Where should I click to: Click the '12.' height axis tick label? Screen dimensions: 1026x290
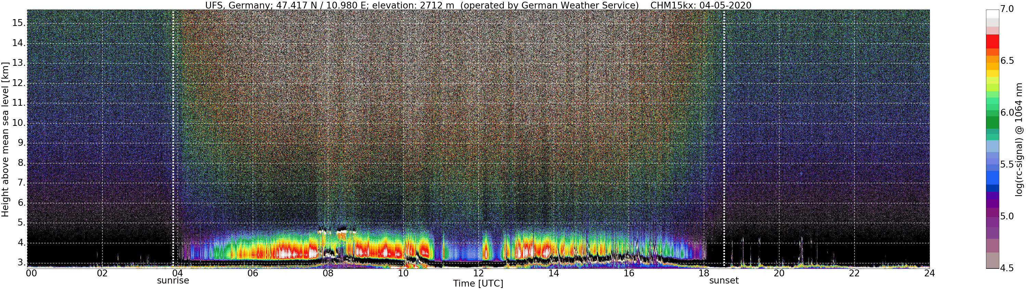(19, 83)
